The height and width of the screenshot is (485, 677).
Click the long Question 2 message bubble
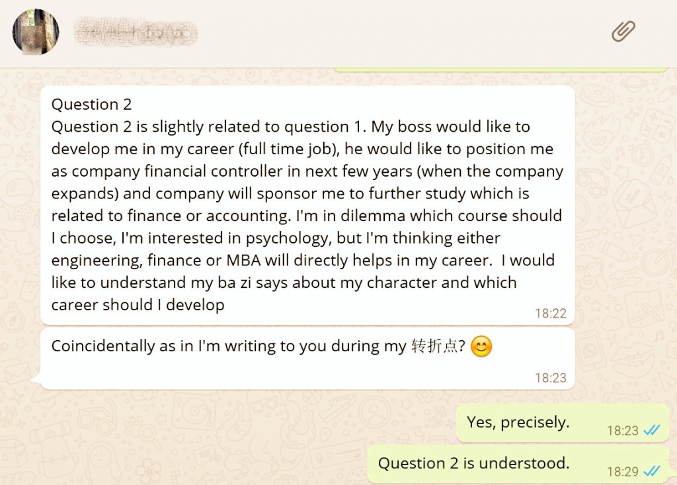[307, 205]
